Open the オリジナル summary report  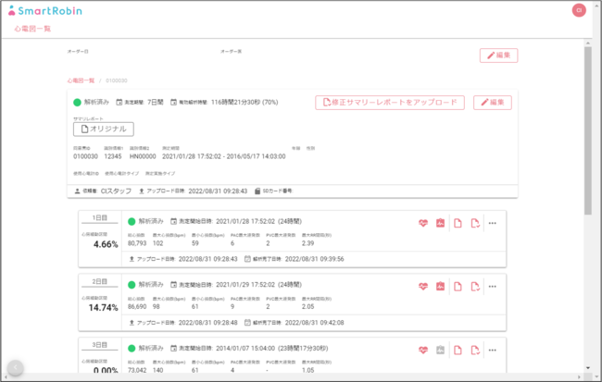pyautogui.click(x=104, y=129)
